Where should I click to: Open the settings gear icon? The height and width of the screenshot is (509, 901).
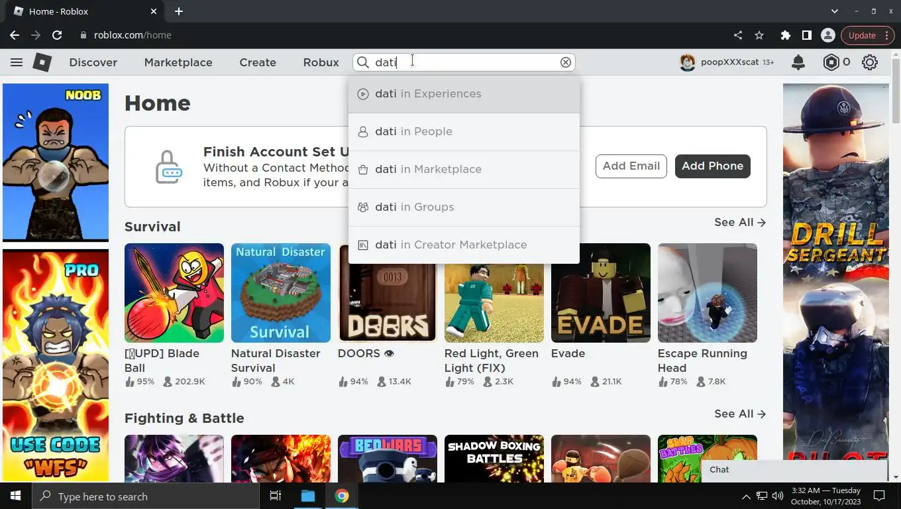tap(870, 62)
